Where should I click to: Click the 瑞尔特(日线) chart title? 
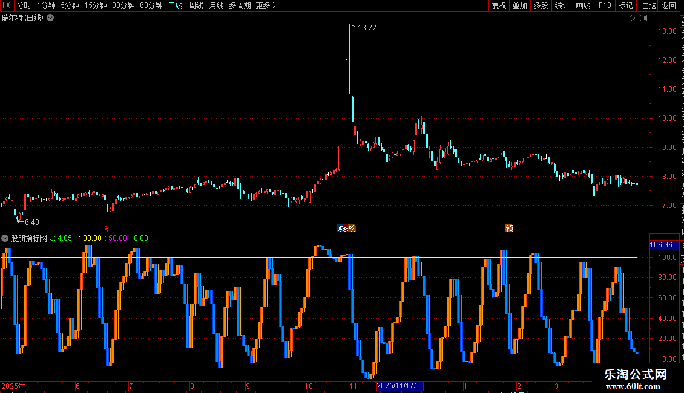[x=22, y=18]
